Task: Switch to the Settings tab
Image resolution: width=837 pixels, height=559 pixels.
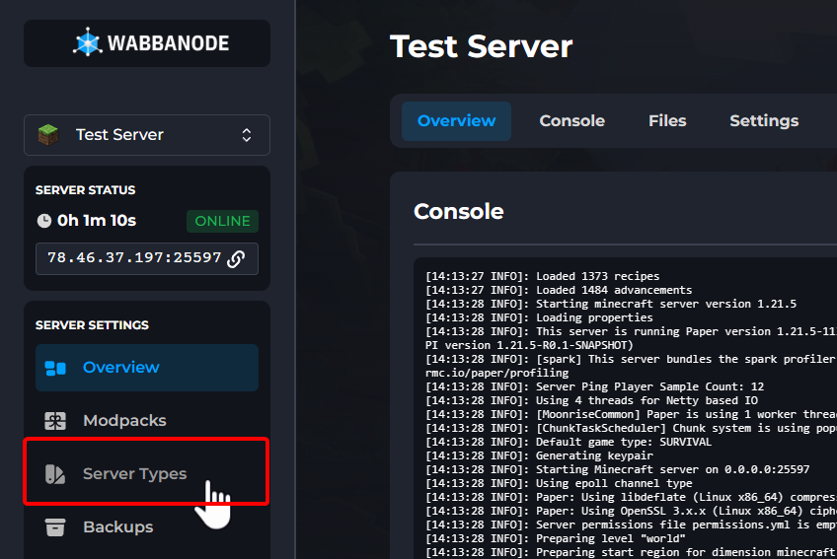Action: click(x=764, y=121)
